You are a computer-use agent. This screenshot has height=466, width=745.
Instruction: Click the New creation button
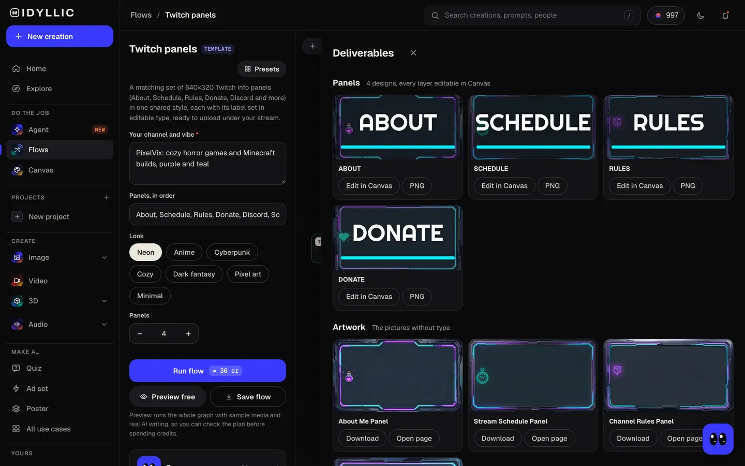(x=59, y=36)
